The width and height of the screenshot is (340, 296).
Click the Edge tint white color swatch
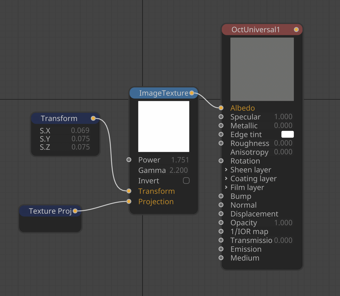[x=287, y=134]
